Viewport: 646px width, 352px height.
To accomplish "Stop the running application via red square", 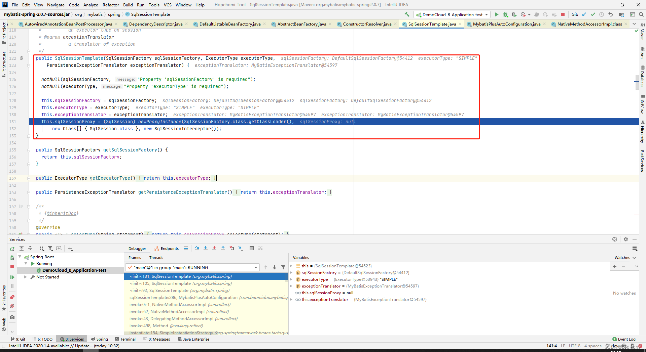I will [563, 14].
